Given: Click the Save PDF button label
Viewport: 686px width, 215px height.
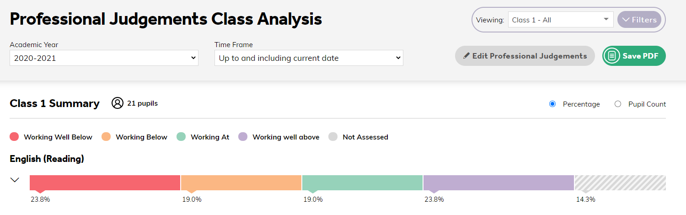Looking at the screenshot, I should [640, 56].
